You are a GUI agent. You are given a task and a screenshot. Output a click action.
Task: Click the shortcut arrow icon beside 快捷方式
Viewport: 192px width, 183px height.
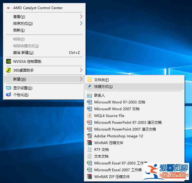pyautogui.click(x=90, y=87)
